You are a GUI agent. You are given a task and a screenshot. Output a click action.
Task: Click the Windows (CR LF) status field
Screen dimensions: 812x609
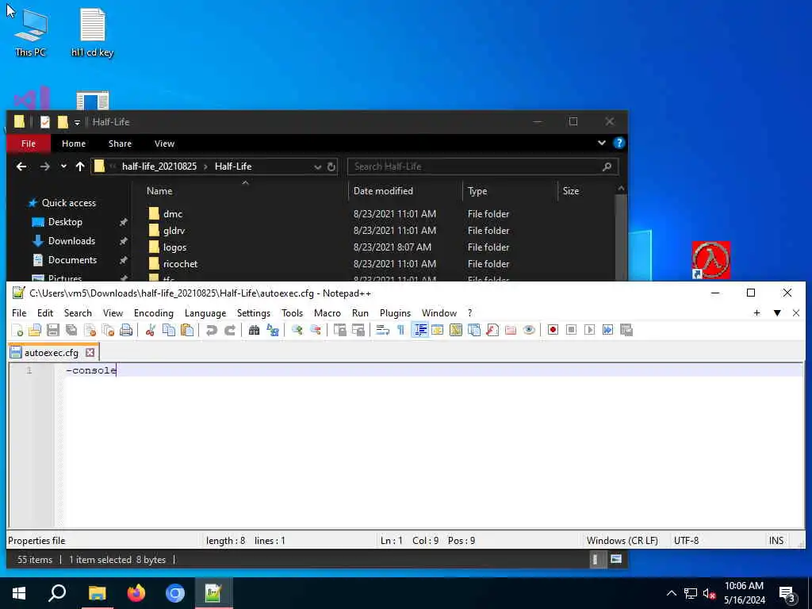[x=622, y=541]
